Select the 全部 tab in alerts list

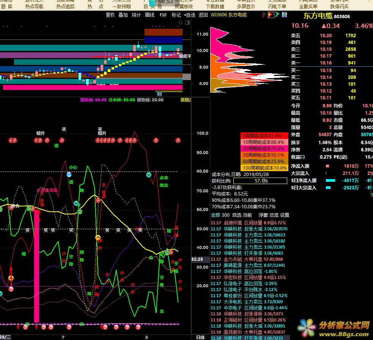click(x=216, y=215)
